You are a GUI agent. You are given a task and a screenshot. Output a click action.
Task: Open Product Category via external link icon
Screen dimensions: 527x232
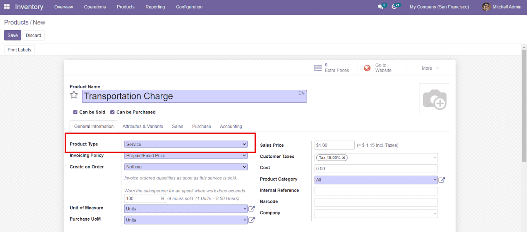442,179
